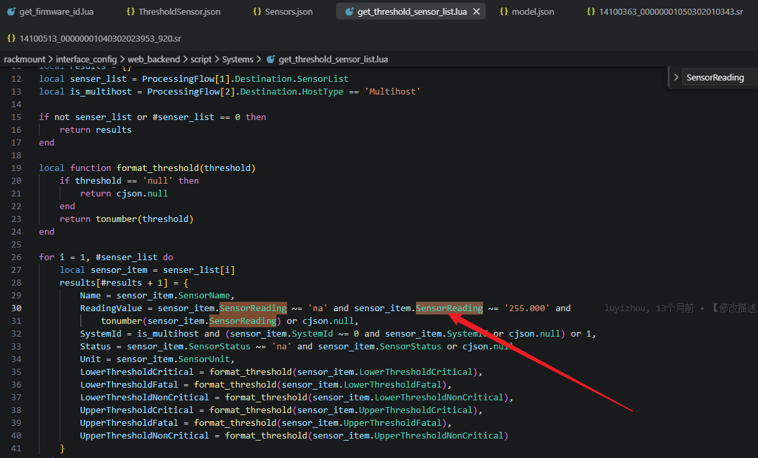Click the 'SystemId' key on line 32
The image size is (758, 458).
[101, 334]
